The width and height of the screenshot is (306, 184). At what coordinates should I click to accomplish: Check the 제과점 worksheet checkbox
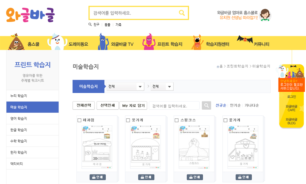click(x=80, y=120)
